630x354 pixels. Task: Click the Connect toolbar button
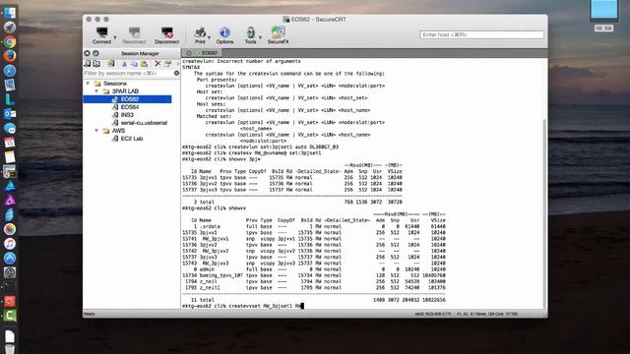click(x=101, y=35)
